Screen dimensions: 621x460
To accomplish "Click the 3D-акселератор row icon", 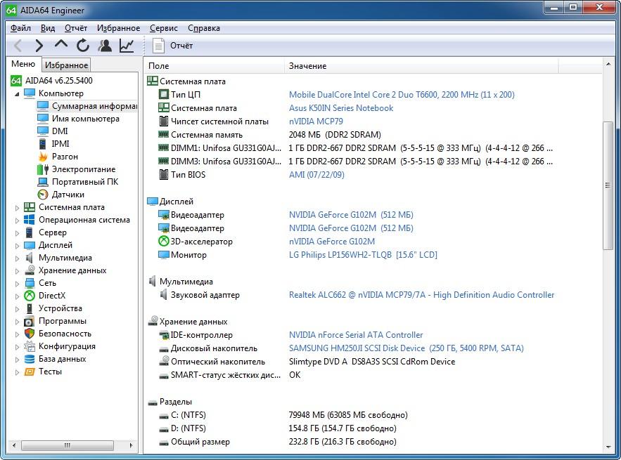I will tap(164, 241).
